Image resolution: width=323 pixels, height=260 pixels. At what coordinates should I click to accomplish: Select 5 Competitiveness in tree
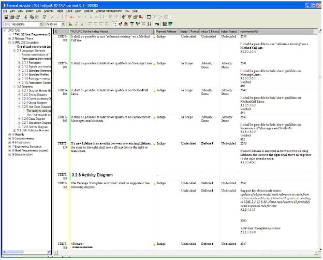[x=23, y=139]
